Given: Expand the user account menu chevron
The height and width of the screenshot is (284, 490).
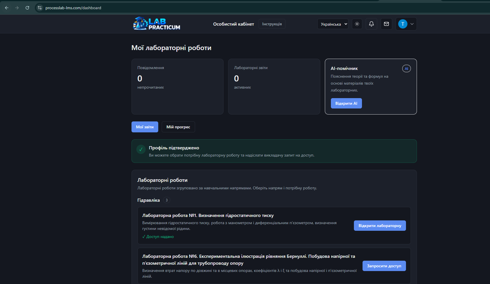Looking at the screenshot, I should [412, 24].
